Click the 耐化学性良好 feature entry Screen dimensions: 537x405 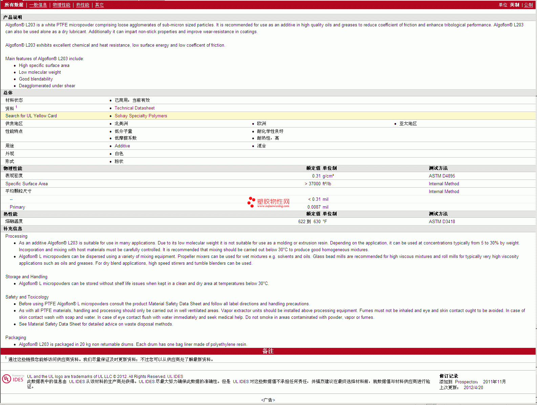click(x=270, y=131)
